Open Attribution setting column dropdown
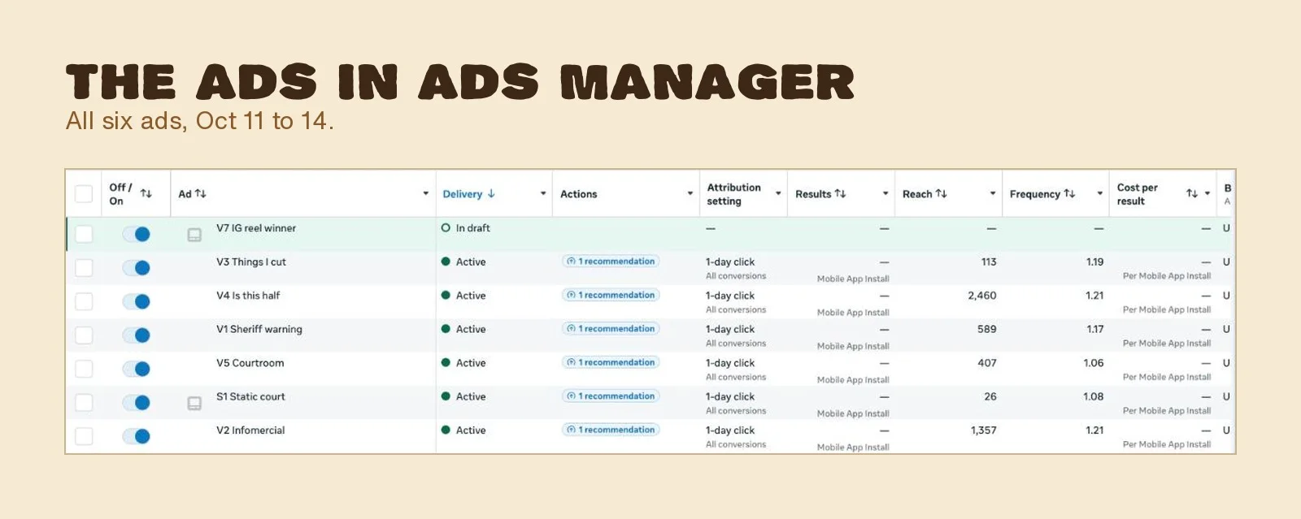The width and height of the screenshot is (1301, 519). 778,193
